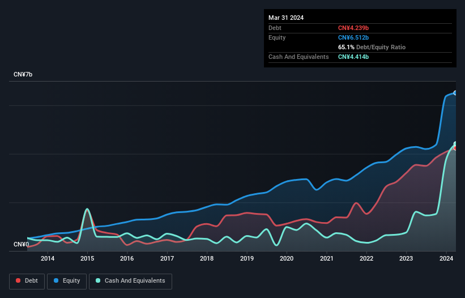Click the teal dot beside Cash And Equivalents

click(x=98, y=280)
